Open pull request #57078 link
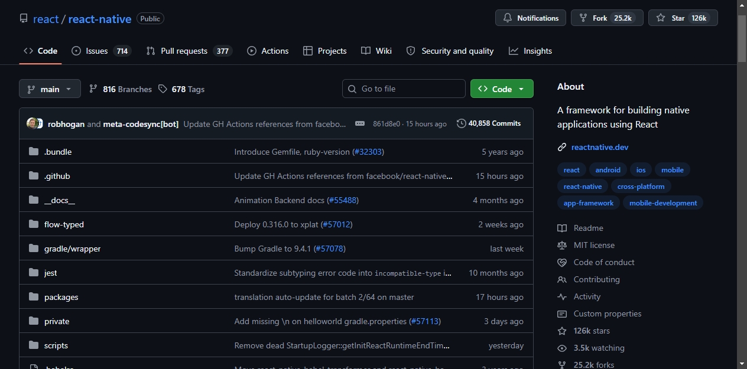Viewport: 747px width, 369px height. [x=329, y=249]
